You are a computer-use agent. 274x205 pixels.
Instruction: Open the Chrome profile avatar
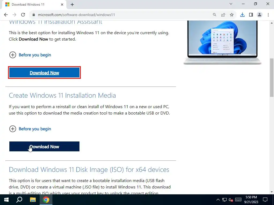(260, 15)
